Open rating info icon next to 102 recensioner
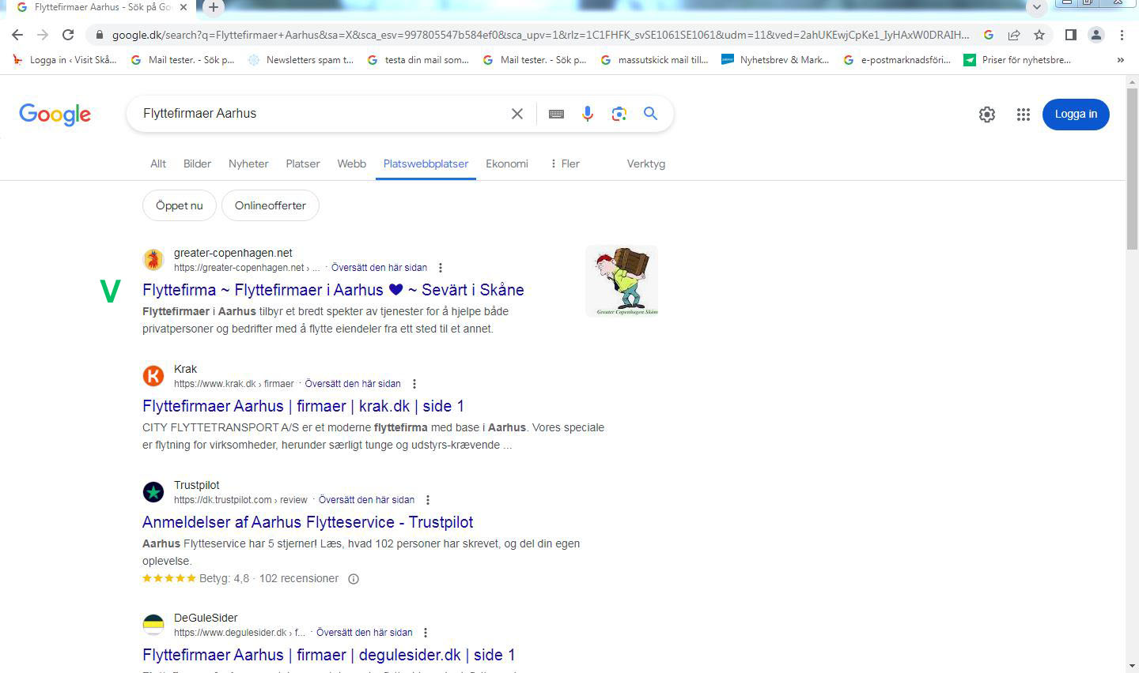The image size is (1139, 673). [x=354, y=579]
